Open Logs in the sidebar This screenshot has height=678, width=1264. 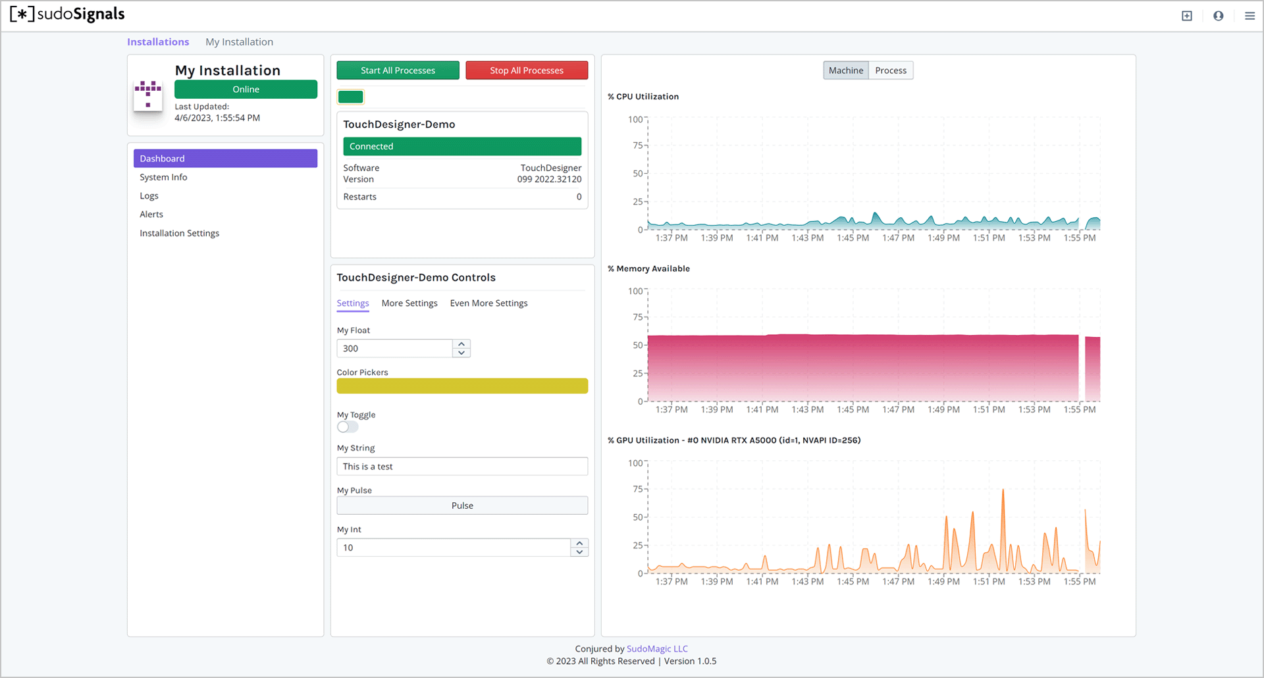[149, 196]
